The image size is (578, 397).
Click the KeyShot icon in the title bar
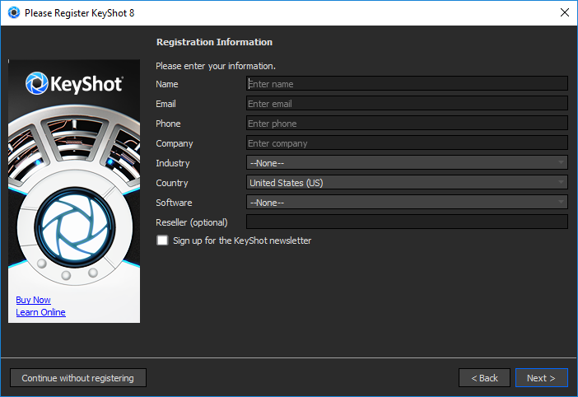(x=14, y=13)
